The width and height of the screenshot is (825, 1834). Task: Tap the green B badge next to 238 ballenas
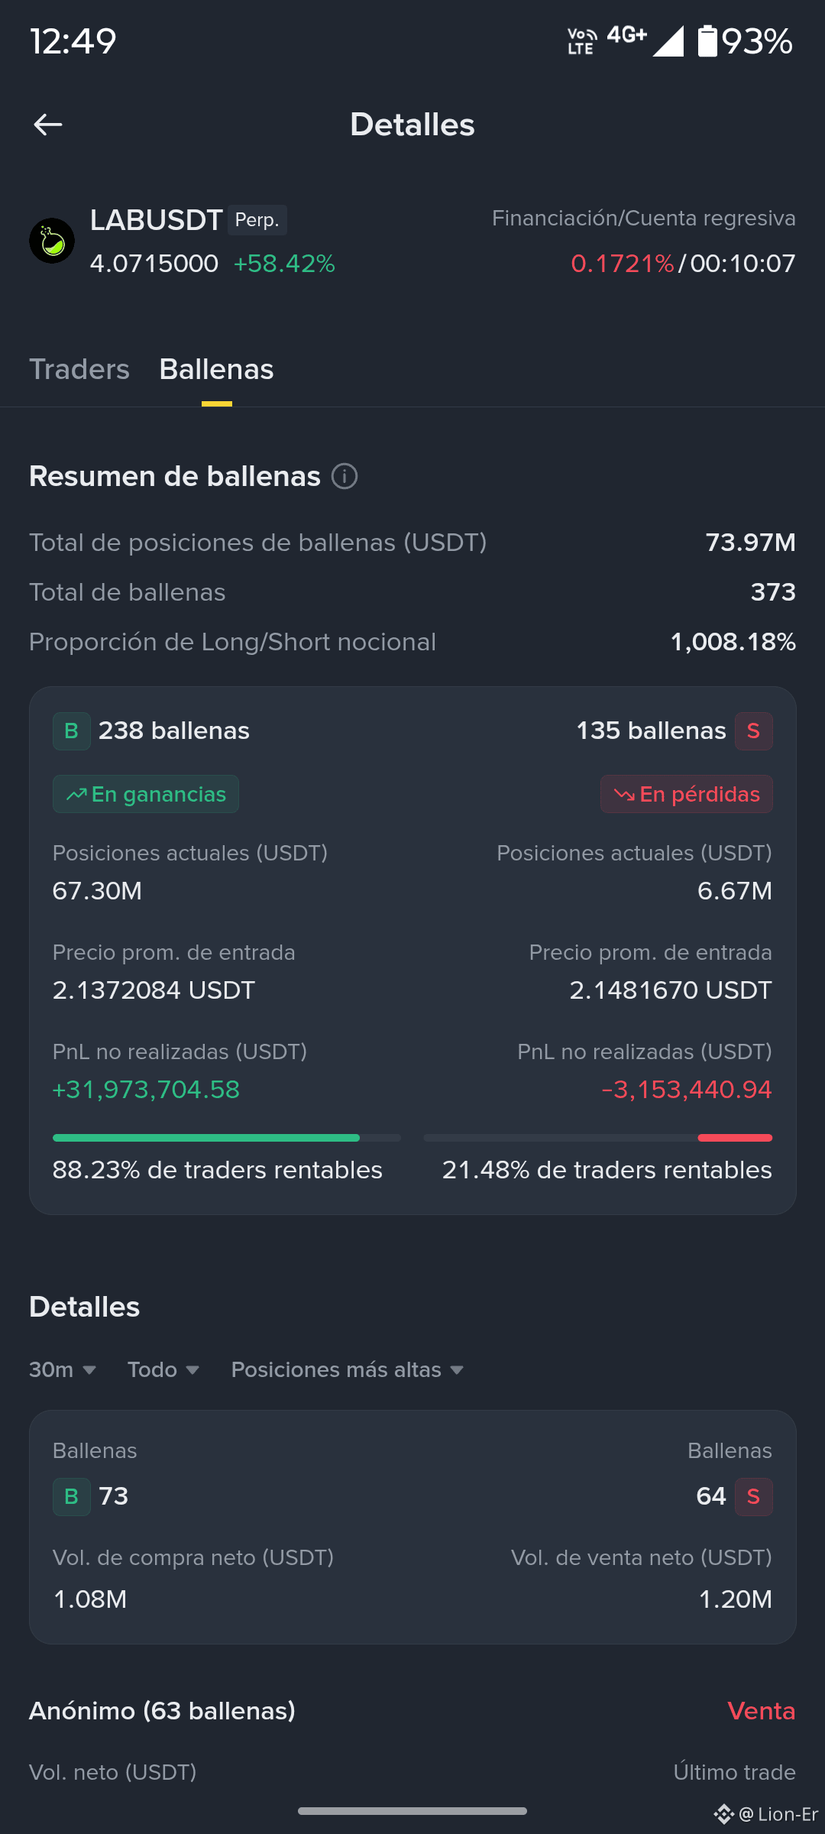click(72, 731)
